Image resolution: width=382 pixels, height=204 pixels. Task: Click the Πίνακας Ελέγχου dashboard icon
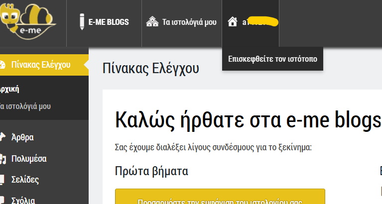pos(2,64)
